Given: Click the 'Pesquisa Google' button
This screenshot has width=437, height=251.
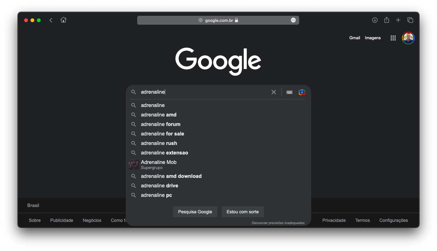Looking at the screenshot, I should click(x=195, y=212).
